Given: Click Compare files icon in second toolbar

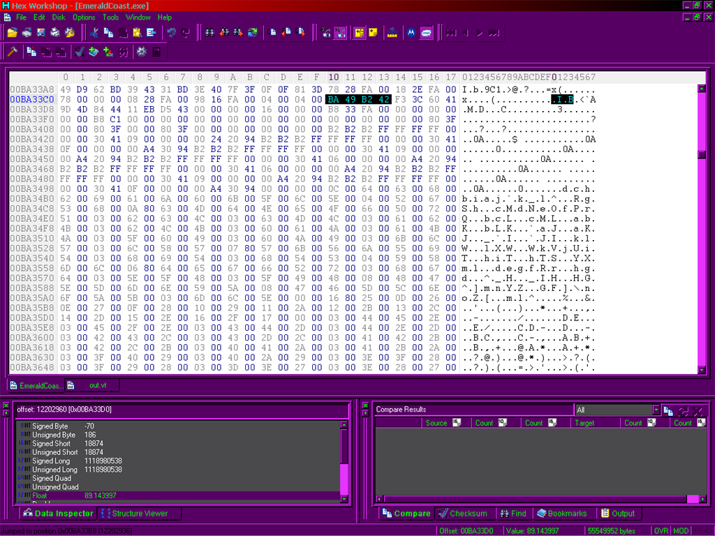Looking at the screenshot, I should point(31,52).
